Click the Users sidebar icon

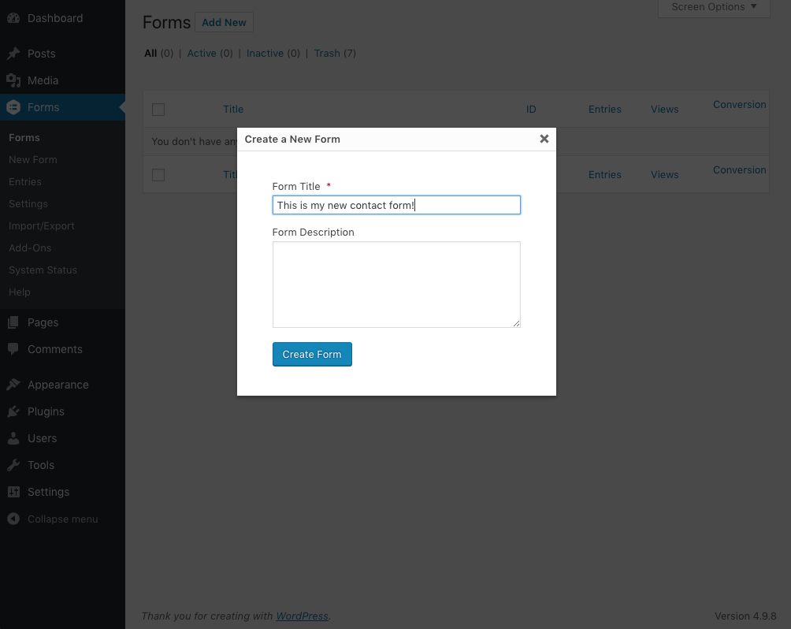pos(13,437)
